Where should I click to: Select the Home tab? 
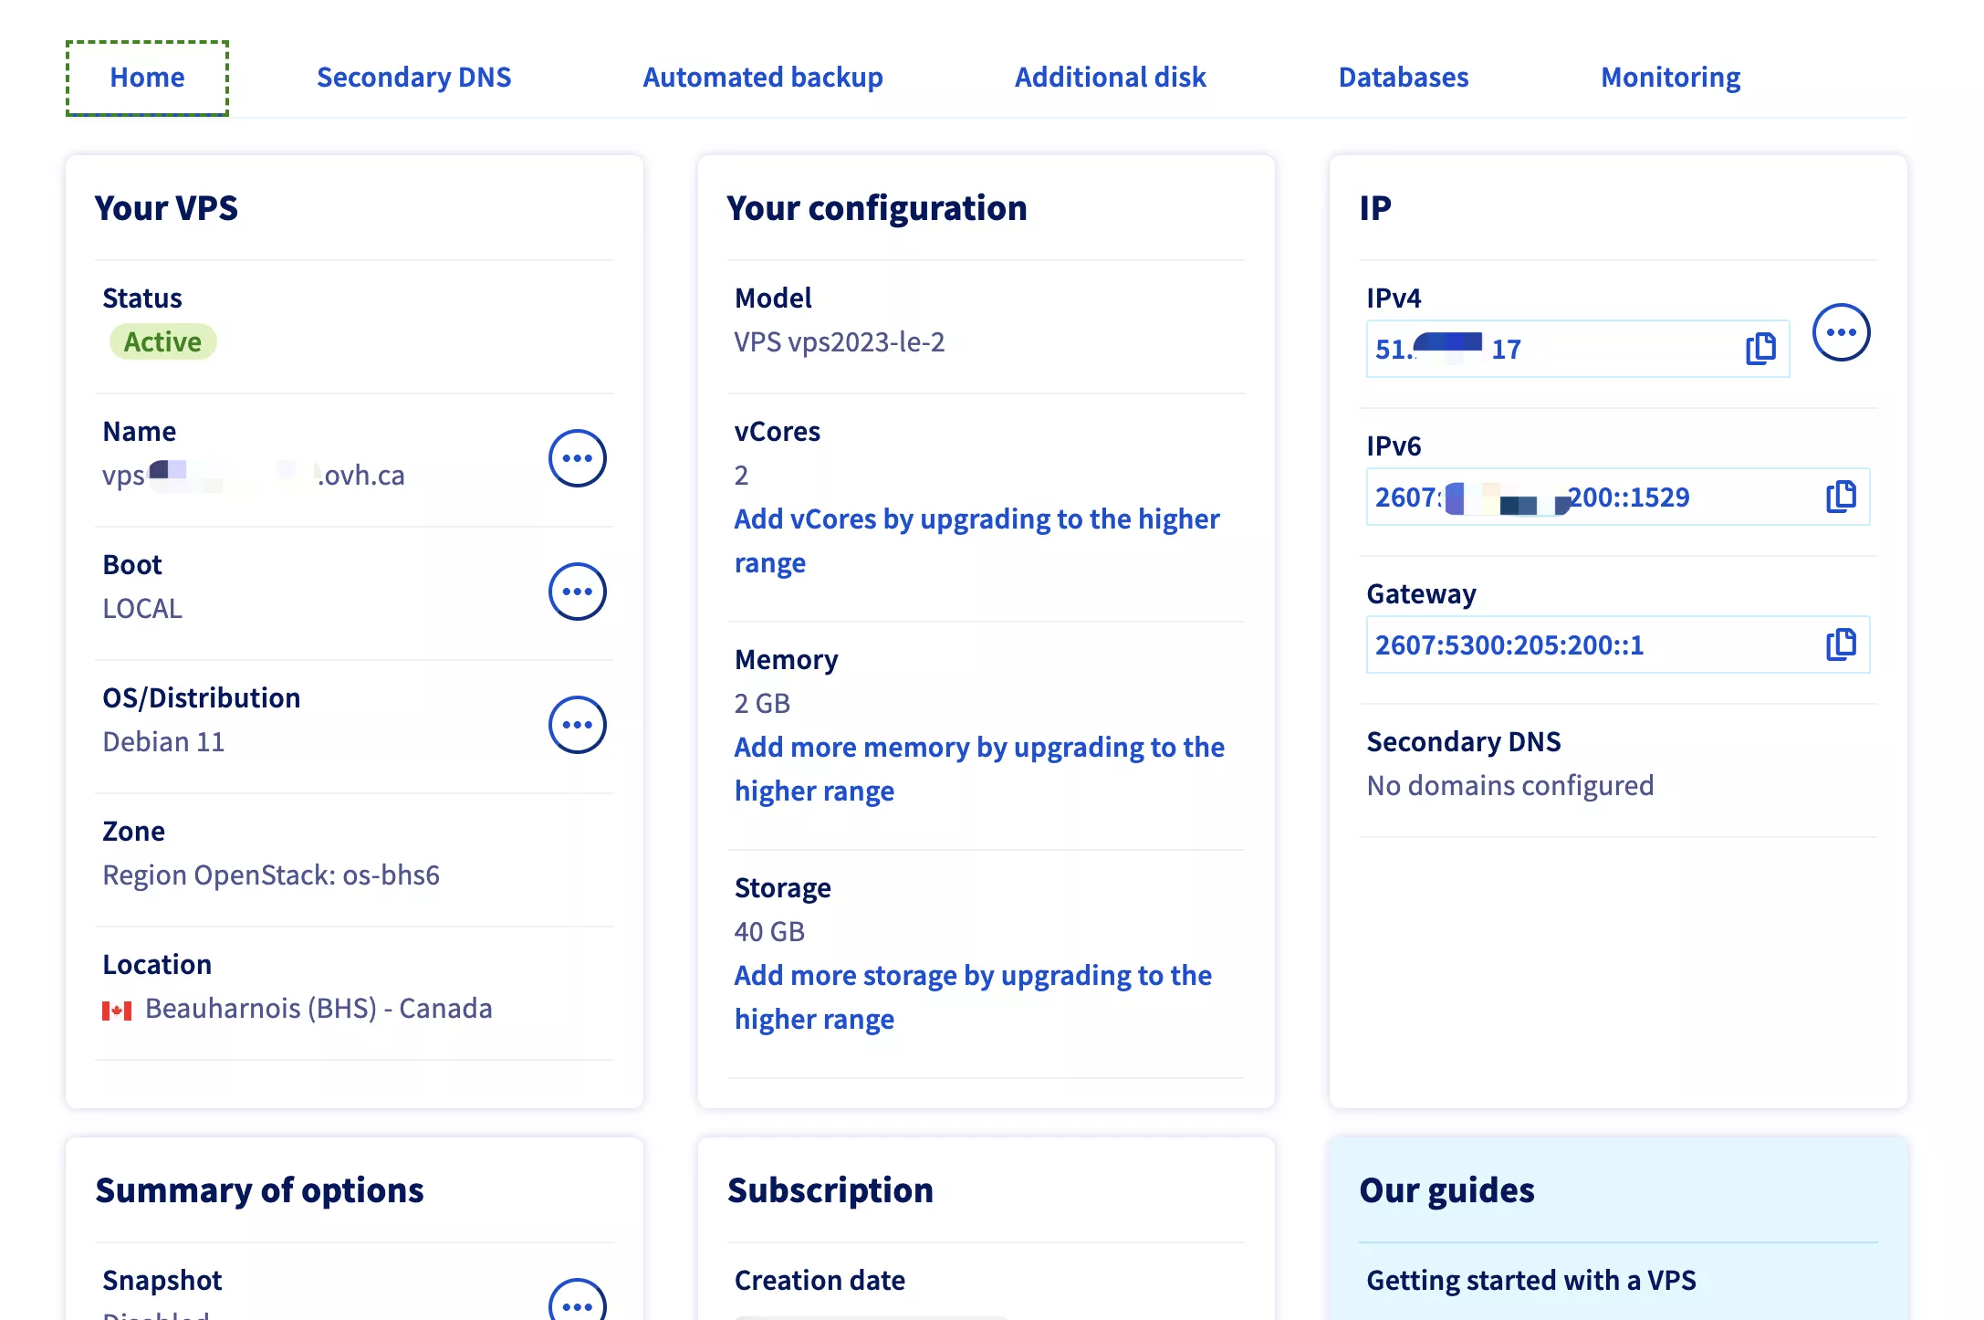tap(147, 78)
